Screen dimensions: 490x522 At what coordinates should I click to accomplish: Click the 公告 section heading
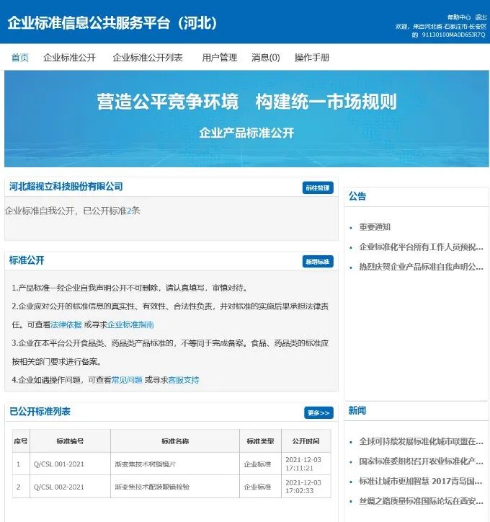point(357,196)
